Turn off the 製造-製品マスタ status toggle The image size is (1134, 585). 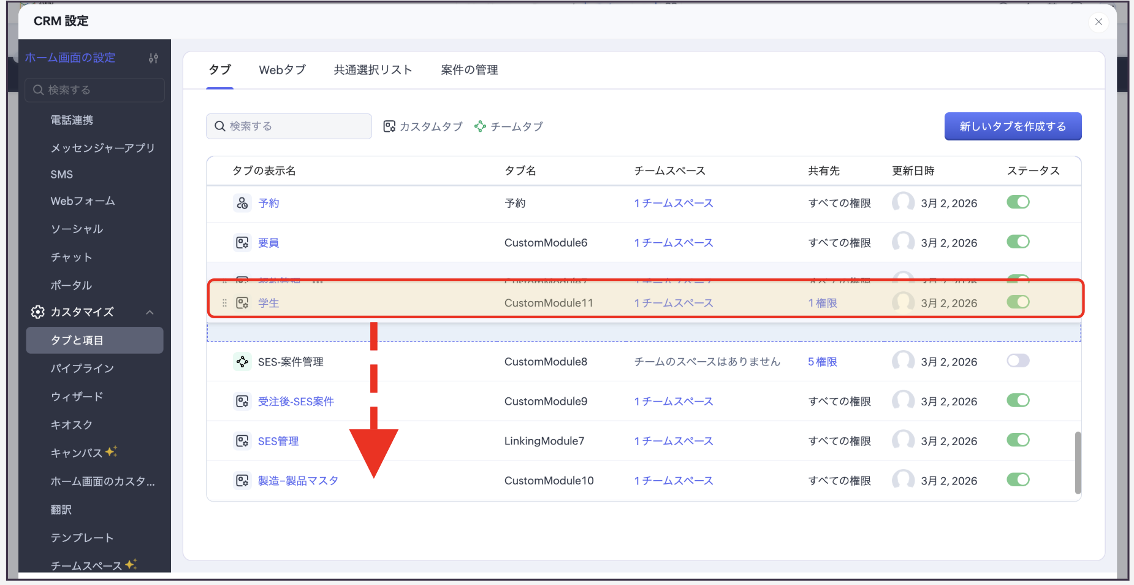click(x=1018, y=480)
